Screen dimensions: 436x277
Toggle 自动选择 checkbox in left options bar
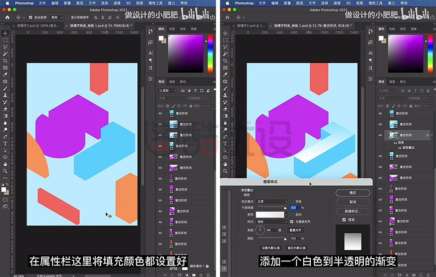(31, 17)
